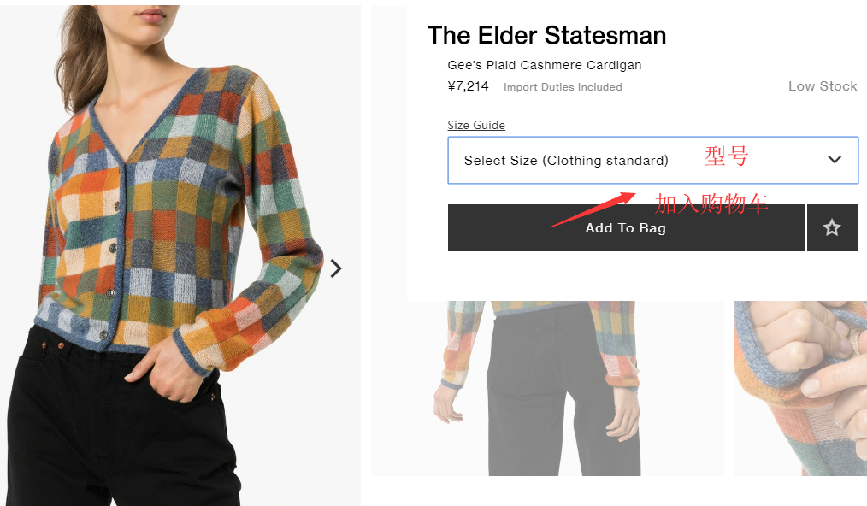Click the red arrow annotation
Screen dimensions: 867x506
[x=593, y=209]
